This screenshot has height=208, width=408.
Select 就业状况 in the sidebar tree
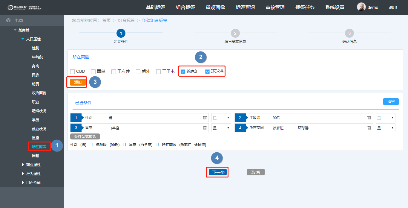click(39, 129)
